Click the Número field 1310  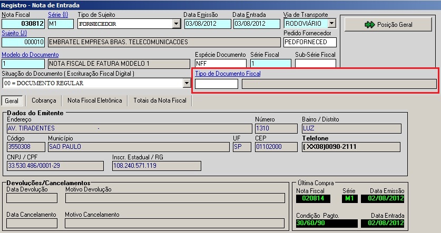click(x=276, y=128)
